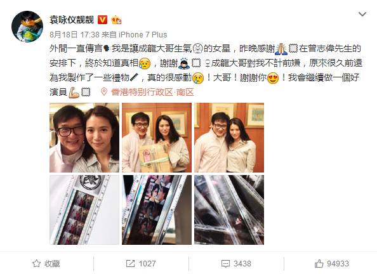Open the poster's round profile avatar

click(x=27, y=27)
